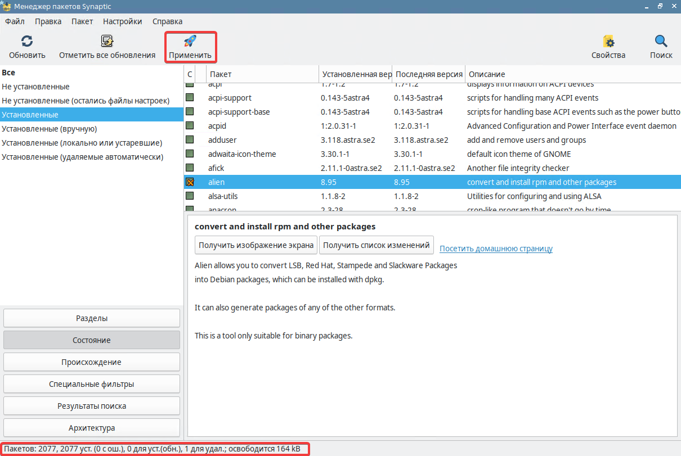Click Получить список изменений button
The height and width of the screenshot is (456, 681).
click(x=377, y=245)
